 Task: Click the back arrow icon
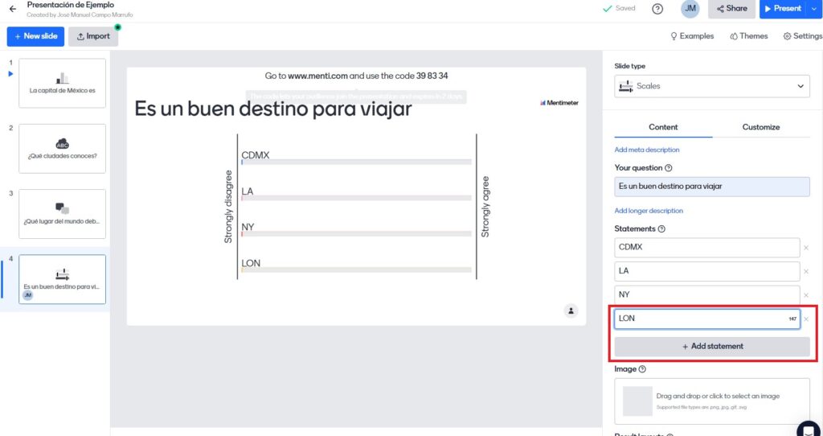click(12, 9)
